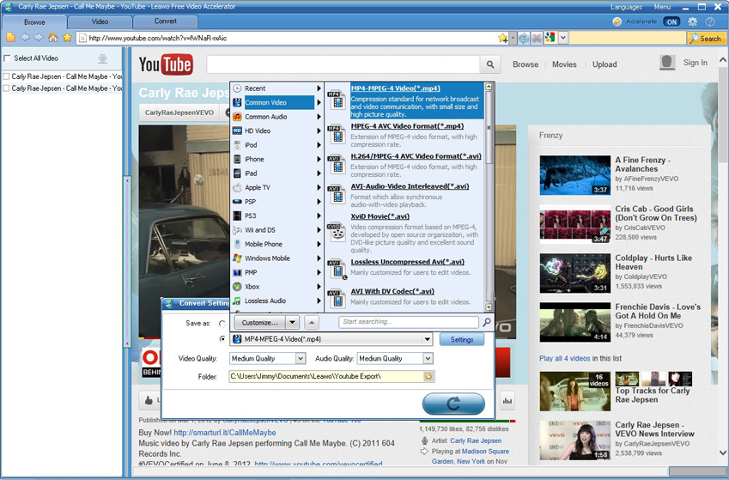Check the Select All Video checkbox
Image resolution: width=729 pixels, height=480 pixels.
8,58
